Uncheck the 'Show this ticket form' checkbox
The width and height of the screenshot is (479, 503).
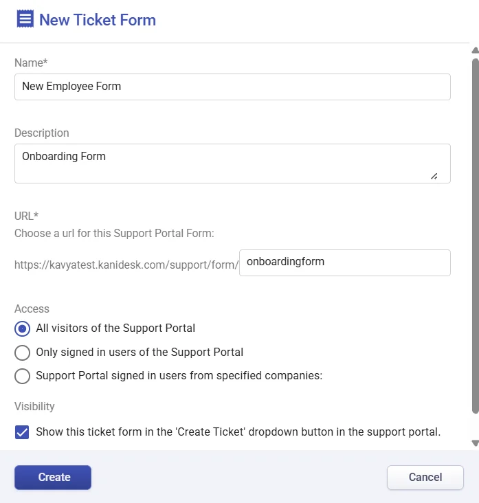(x=22, y=432)
